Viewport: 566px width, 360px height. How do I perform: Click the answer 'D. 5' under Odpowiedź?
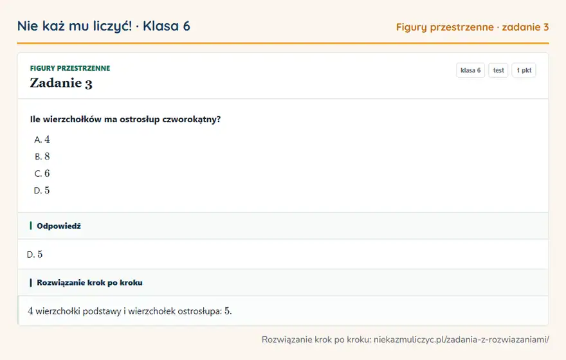(x=35, y=255)
